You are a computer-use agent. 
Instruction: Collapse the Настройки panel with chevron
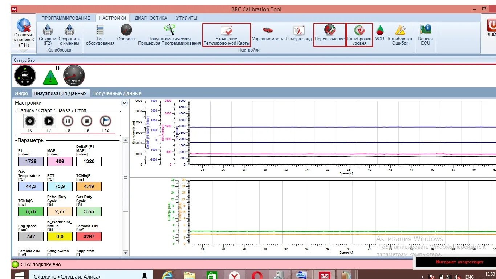tap(124, 103)
